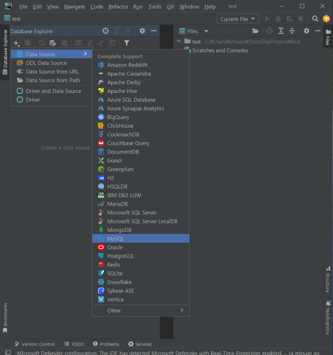Screen dimensions: 333x355
Task: Select MongoDB data source
Action: pos(141,230)
